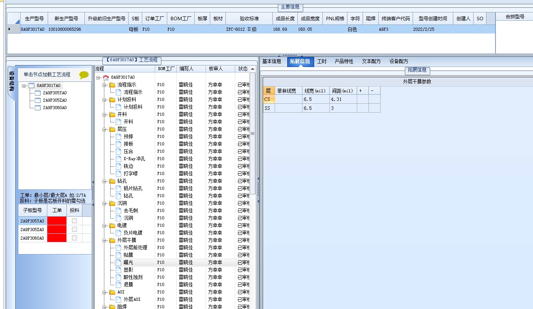Click the 编写人 header in process tree
This screenshot has width=533, height=309.
point(191,69)
